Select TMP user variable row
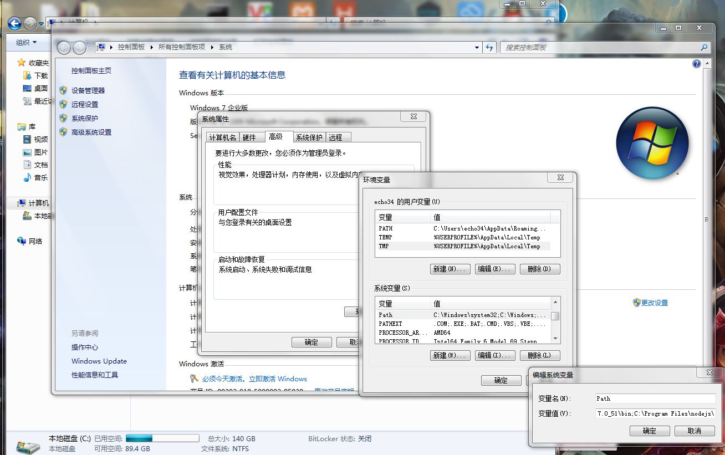The height and width of the screenshot is (455, 725). [x=463, y=246]
